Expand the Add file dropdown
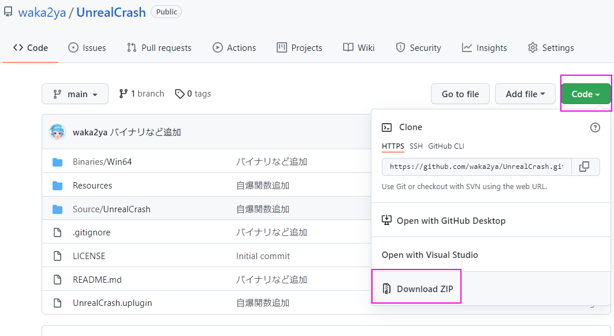Image resolution: width=614 pixels, height=336 pixels. (x=525, y=94)
